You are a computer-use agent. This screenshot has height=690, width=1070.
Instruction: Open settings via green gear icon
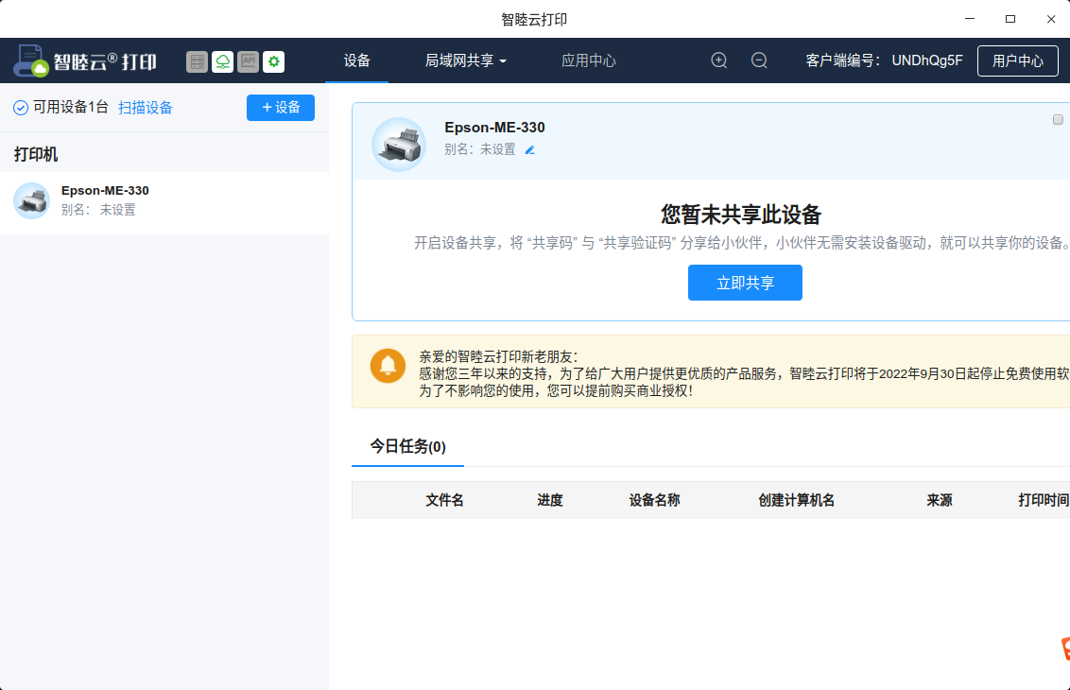click(273, 61)
